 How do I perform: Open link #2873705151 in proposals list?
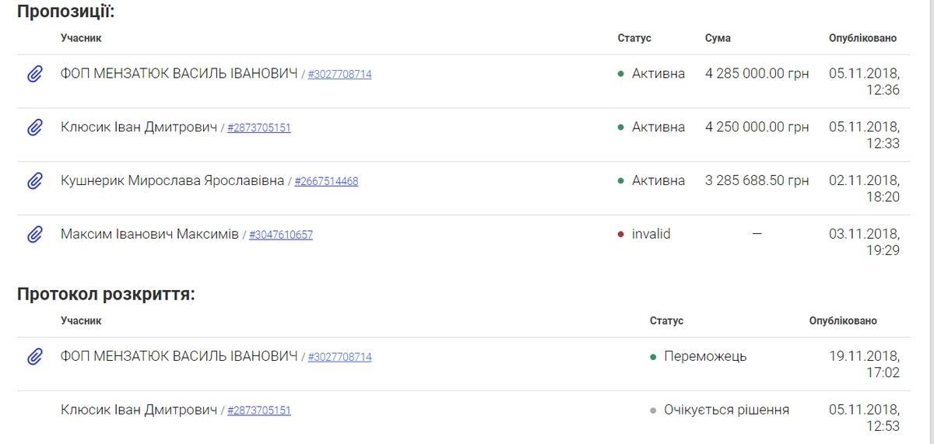258,128
